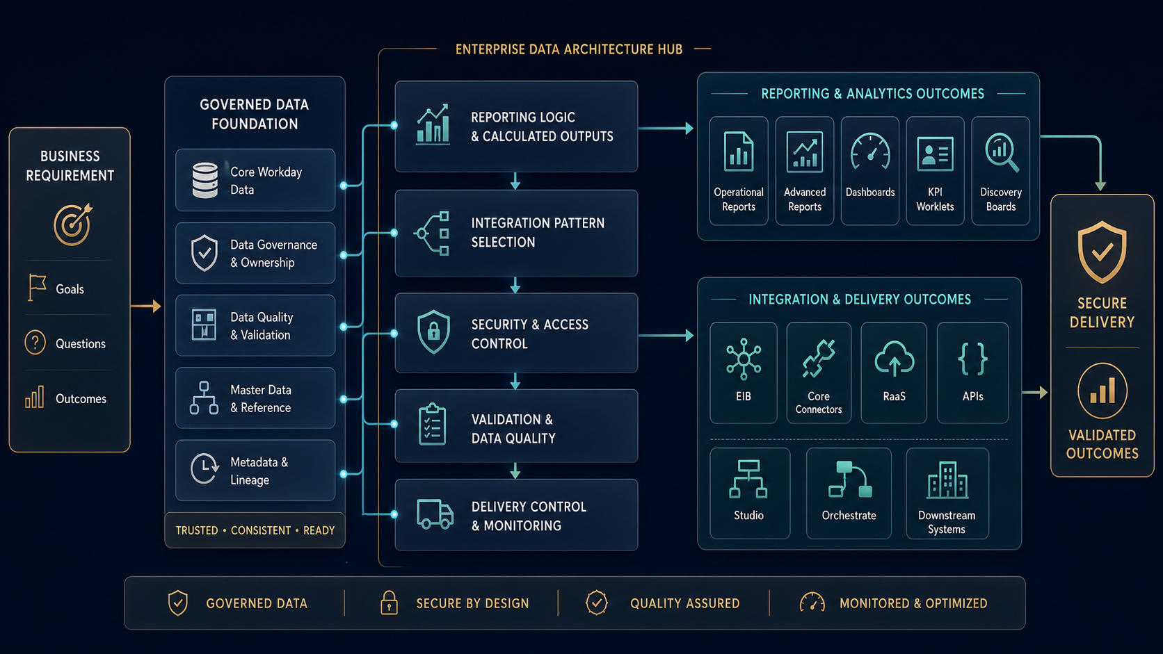Select the Studio diagram icon

coord(748,479)
